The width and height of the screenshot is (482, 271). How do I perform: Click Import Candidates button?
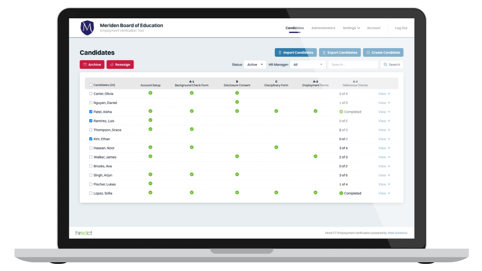(296, 53)
